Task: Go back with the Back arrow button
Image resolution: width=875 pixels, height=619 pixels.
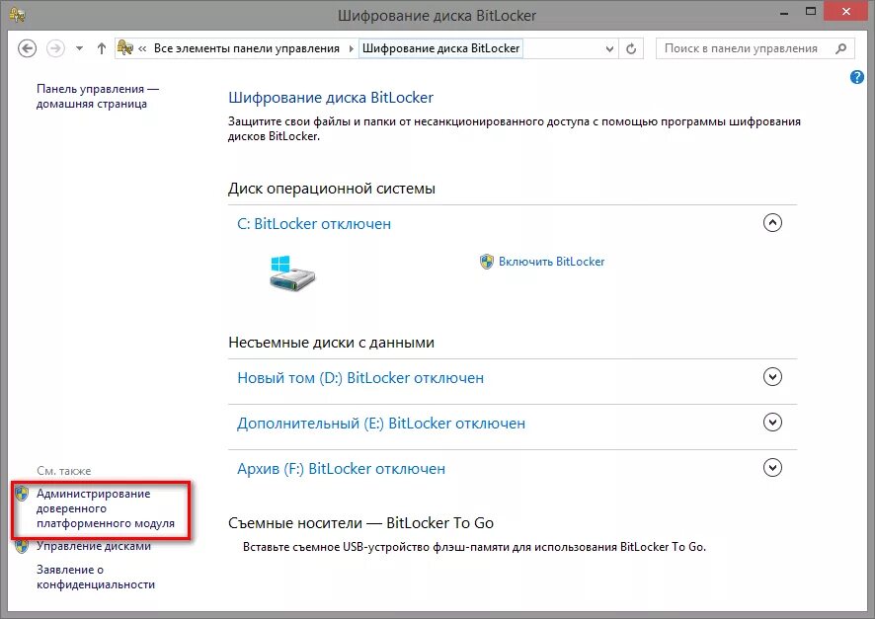Action: coord(27,48)
